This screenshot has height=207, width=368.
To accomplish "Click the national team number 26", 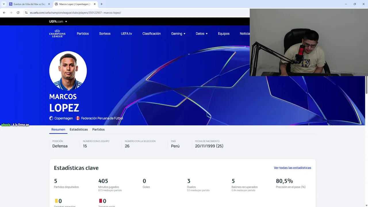I will (127, 146).
